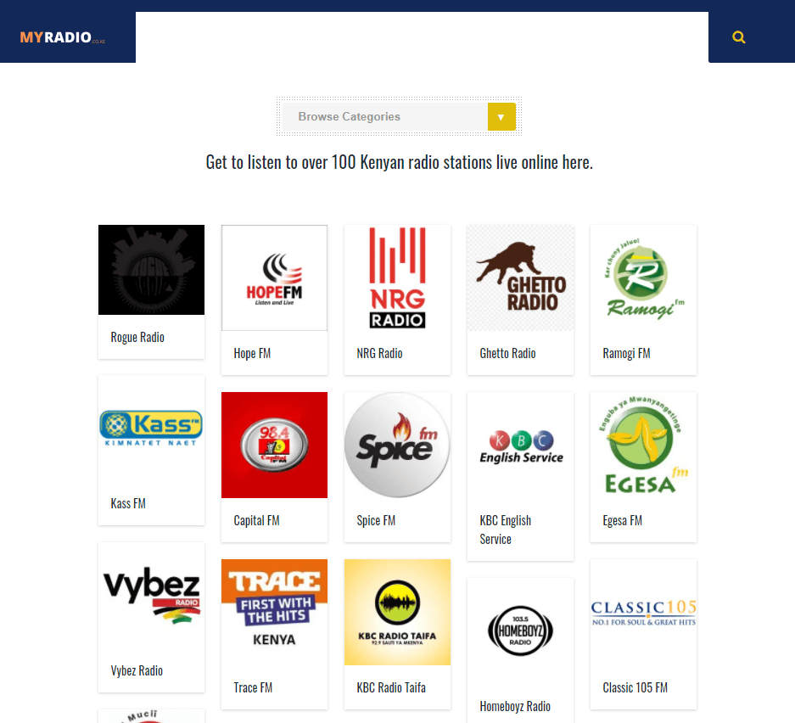Viewport: 795px width, 723px height.
Task: Click the KBC English Service text link
Action: pos(506,530)
